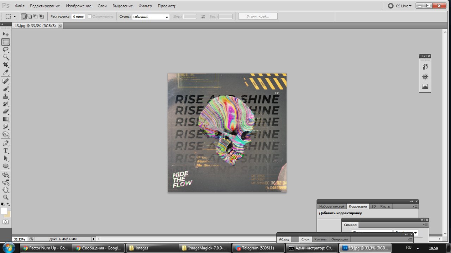The image size is (451, 253).
Task: Select the 3D Object Rotate tool
Action: point(6,175)
